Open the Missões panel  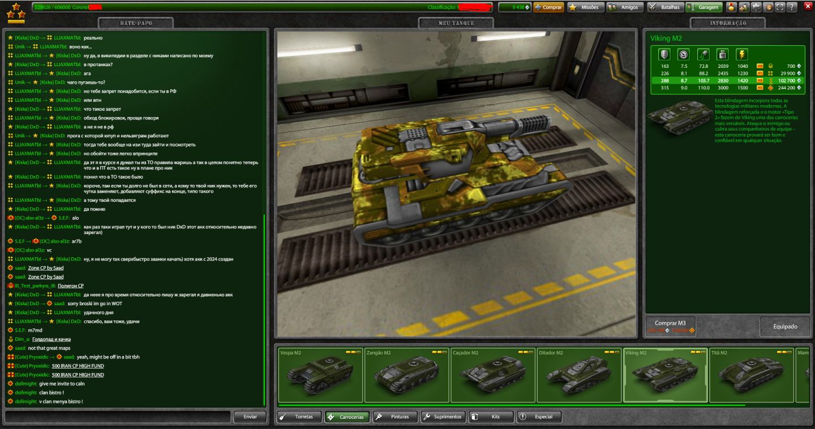click(585, 7)
